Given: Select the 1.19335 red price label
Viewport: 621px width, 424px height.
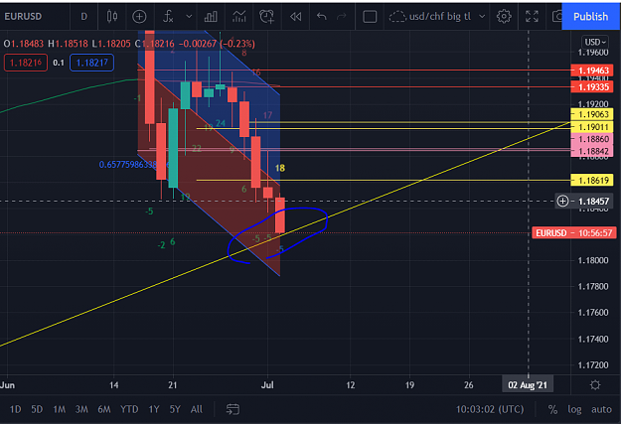Looking at the screenshot, I should click(x=592, y=86).
